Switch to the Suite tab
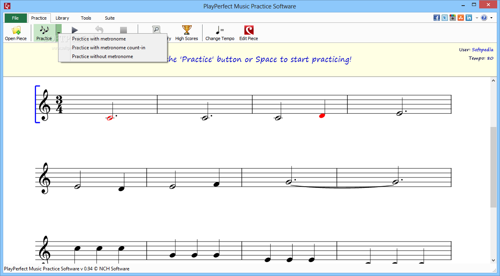The image size is (500, 276). click(x=110, y=18)
